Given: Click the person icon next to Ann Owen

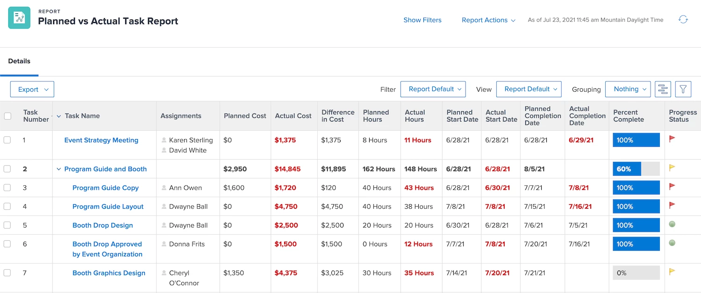Looking at the screenshot, I should tap(164, 188).
